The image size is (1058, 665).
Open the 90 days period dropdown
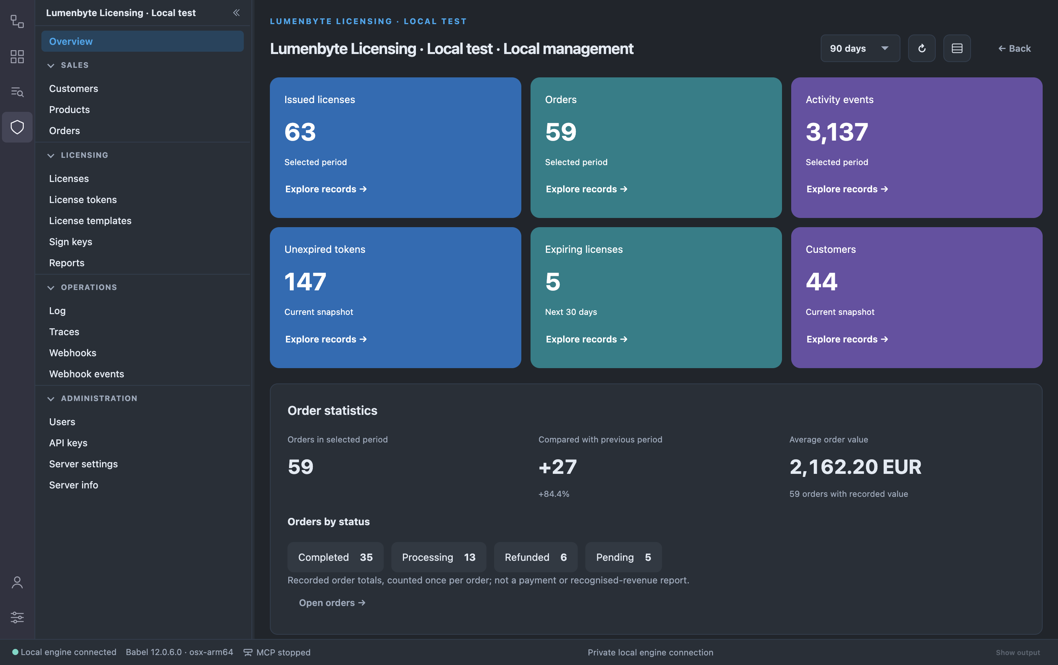coord(860,48)
